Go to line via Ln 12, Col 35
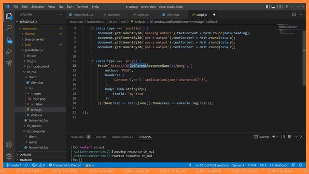Image resolution: width=309 pixels, height=174 pixels. [212, 165]
